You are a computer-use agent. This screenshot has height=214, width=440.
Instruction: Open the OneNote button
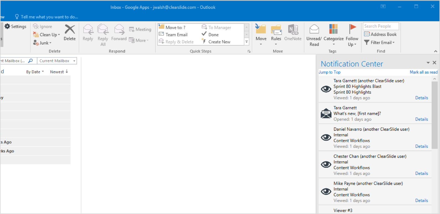293,33
